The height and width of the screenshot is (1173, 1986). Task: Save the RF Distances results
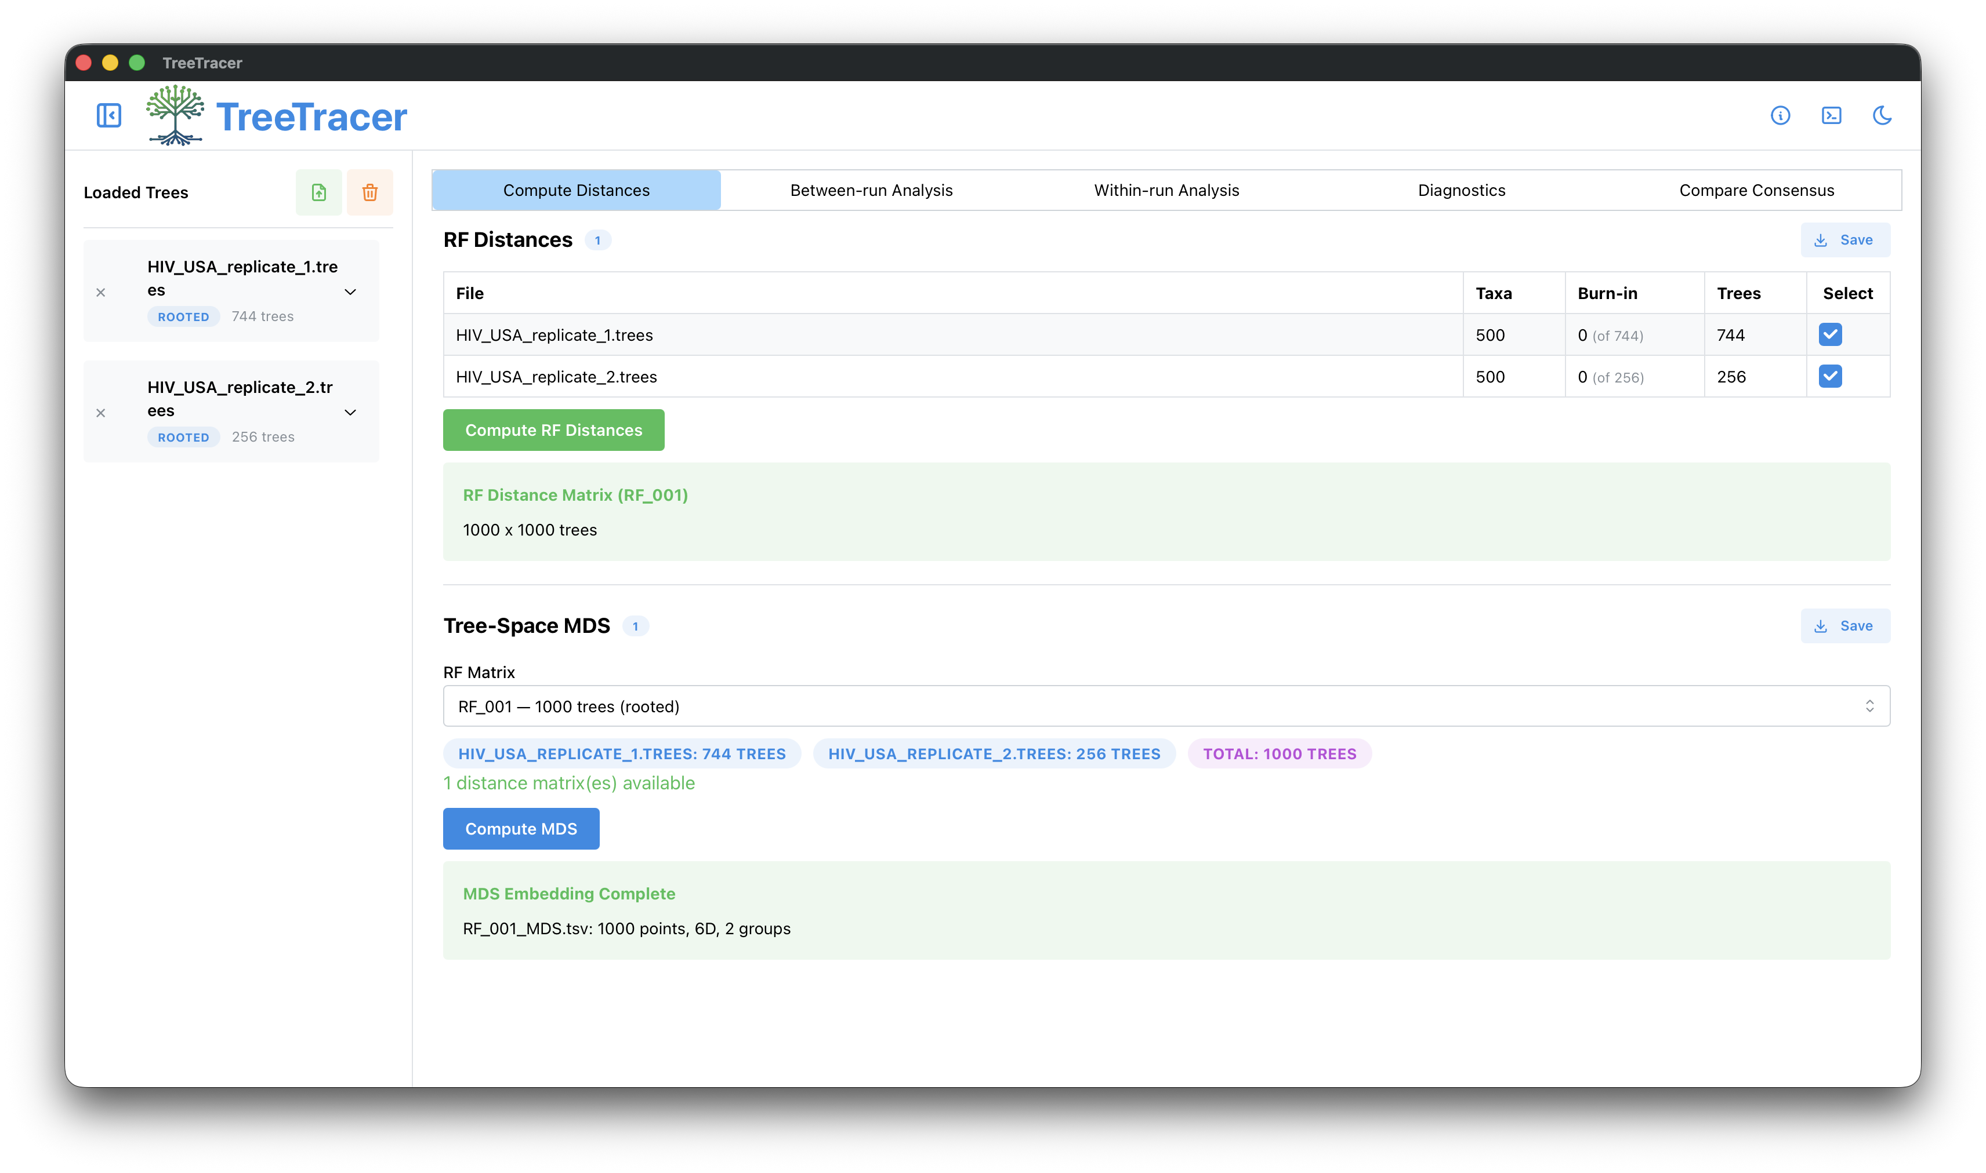(x=1844, y=239)
